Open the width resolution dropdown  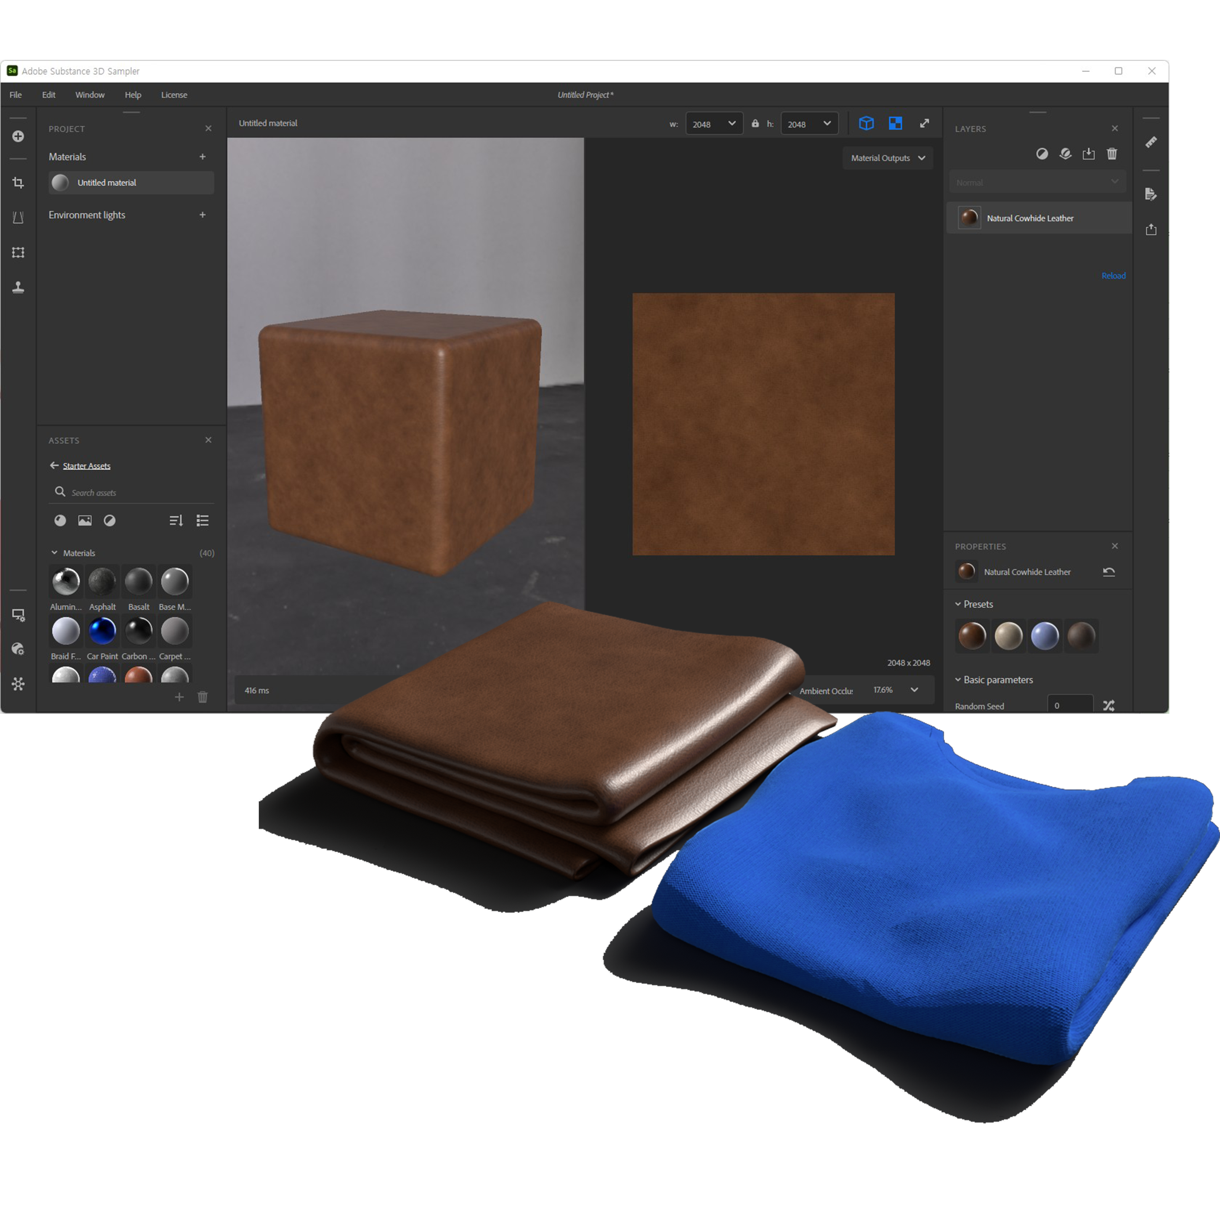(714, 124)
